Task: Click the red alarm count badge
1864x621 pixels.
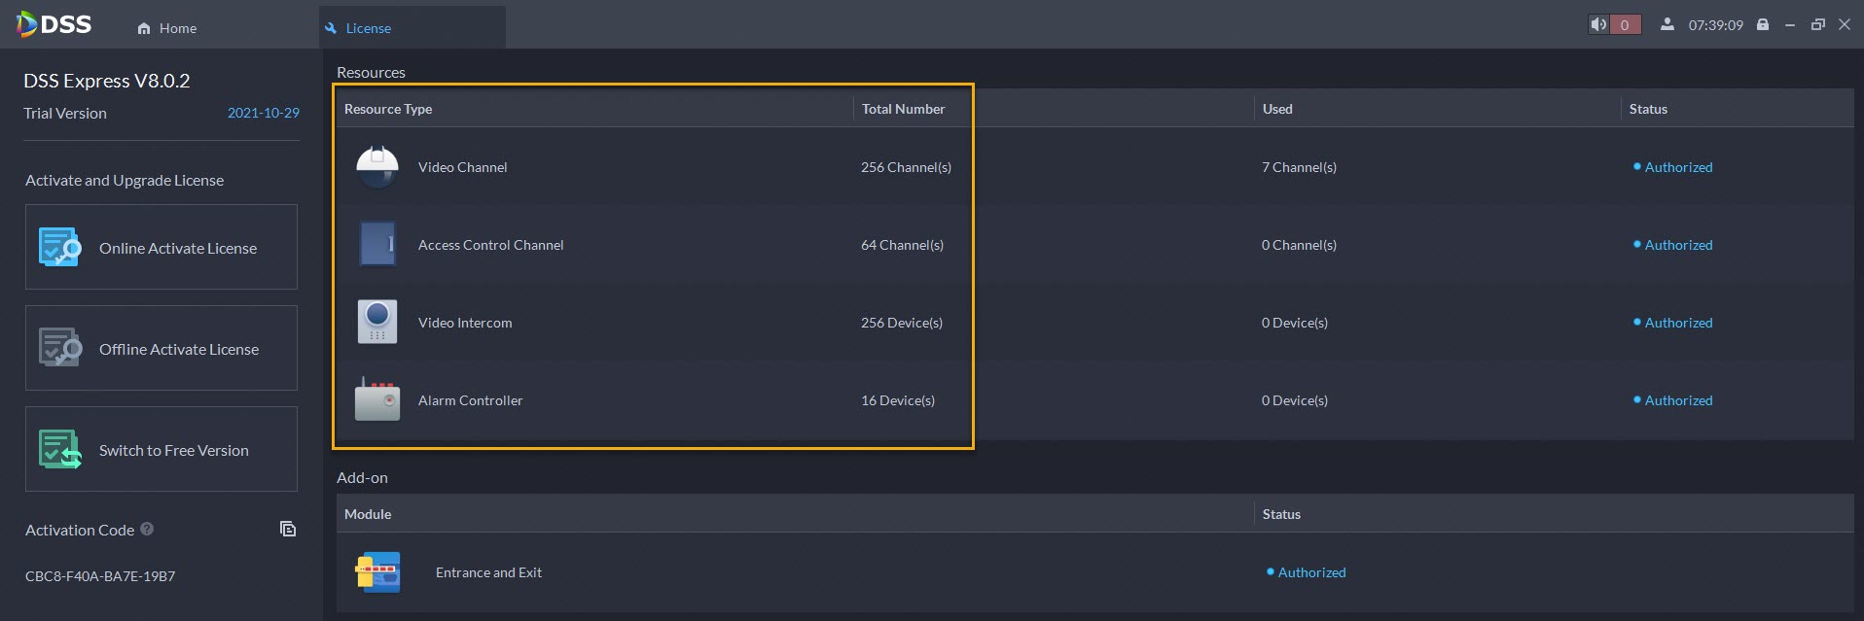Action: tap(1625, 24)
